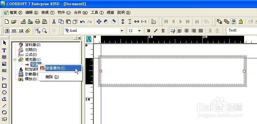The image size is (257, 124).
Task: Click the magnifier zoom icon
Action: [44, 31]
